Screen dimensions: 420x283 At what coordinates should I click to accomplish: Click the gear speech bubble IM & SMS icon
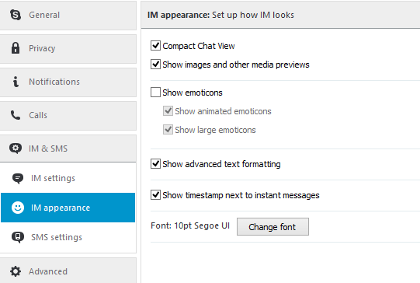coord(16,148)
